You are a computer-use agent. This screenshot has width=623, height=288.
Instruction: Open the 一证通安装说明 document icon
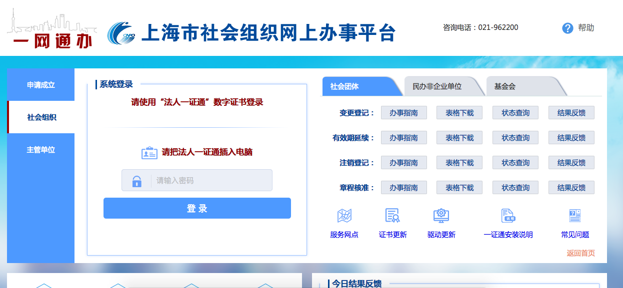point(508,216)
